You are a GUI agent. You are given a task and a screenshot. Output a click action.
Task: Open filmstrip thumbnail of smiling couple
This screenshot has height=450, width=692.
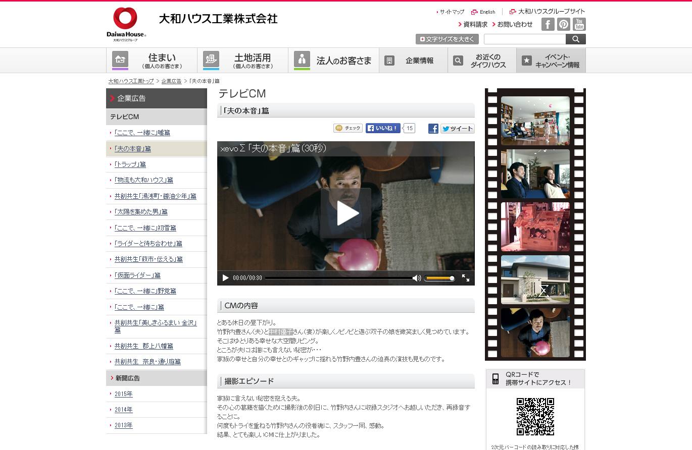[x=535, y=174]
